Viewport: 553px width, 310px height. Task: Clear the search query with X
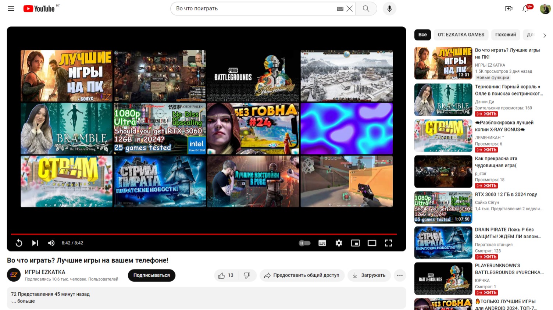[350, 8]
